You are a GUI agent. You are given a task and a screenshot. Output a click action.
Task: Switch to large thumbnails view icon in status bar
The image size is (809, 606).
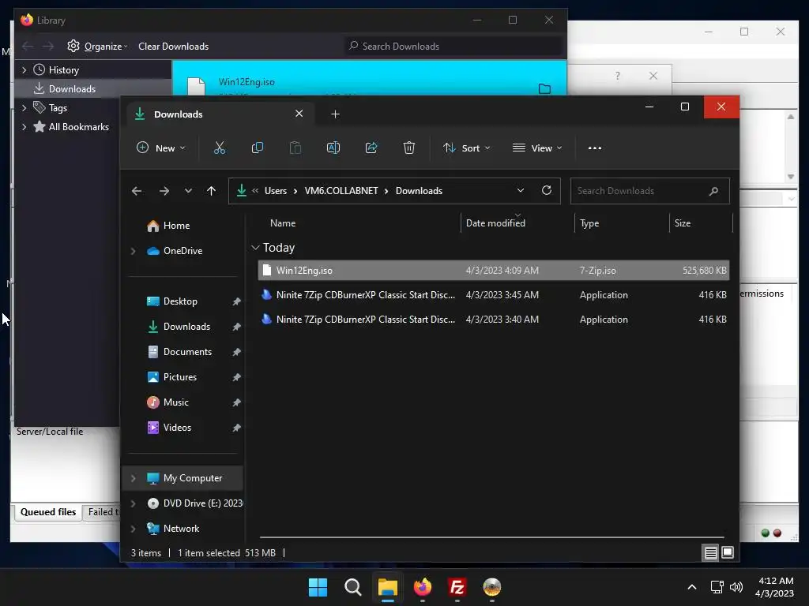click(728, 553)
